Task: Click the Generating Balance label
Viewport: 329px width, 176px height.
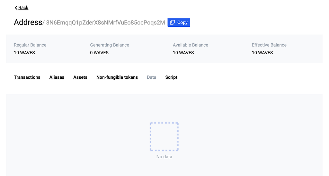Action: coord(110,45)
